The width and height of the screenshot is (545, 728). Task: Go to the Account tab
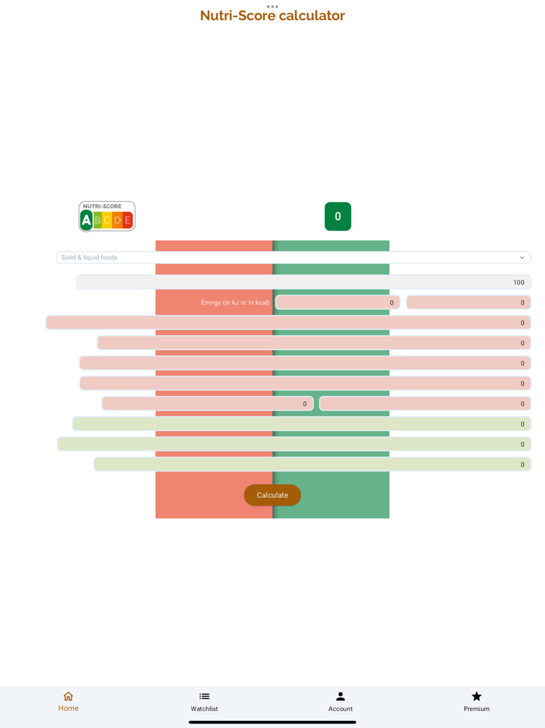tap(340, 701)
